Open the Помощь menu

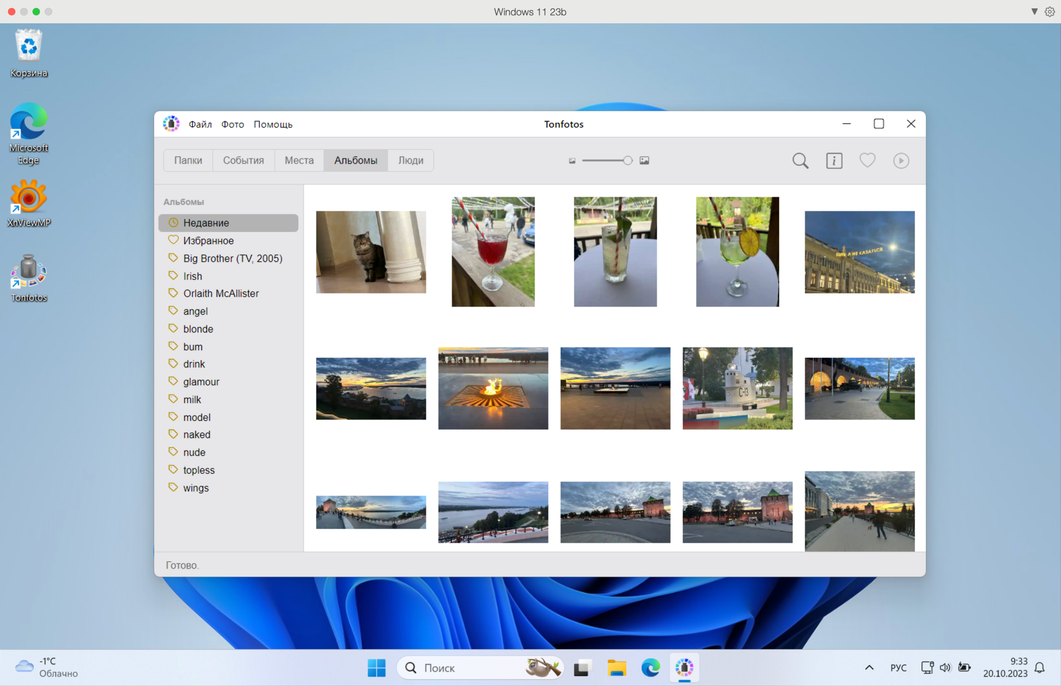click(273, 124)
